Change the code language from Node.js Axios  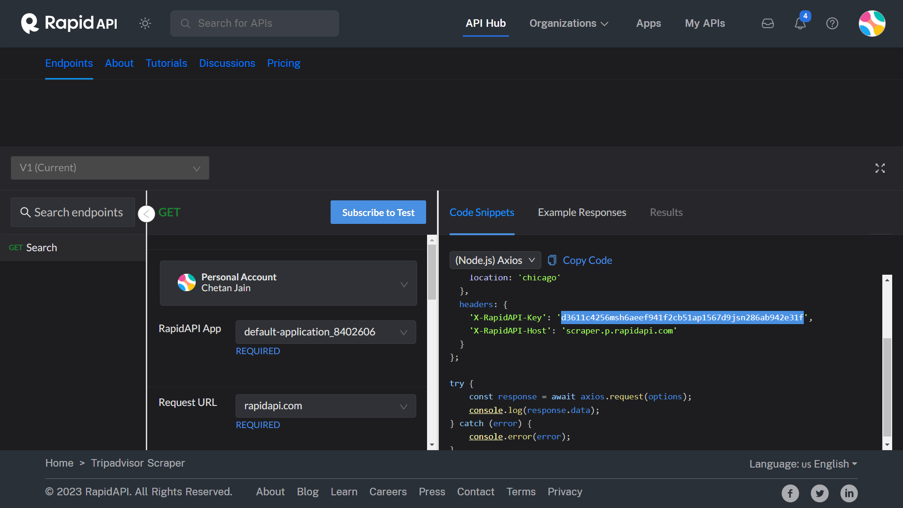pos(495,260)
